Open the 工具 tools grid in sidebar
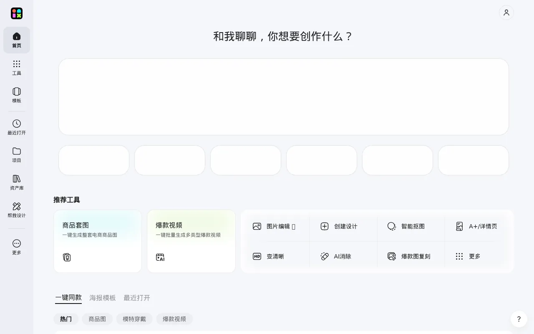The height and width of the screenshot is (334, 534). [x=17, y=68]
